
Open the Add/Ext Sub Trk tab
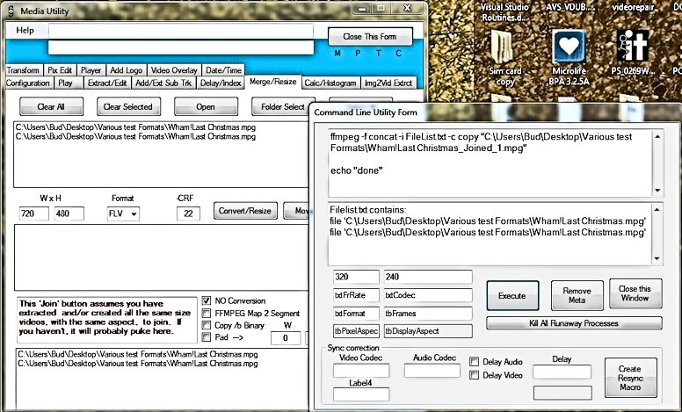(x=163, y=83)
